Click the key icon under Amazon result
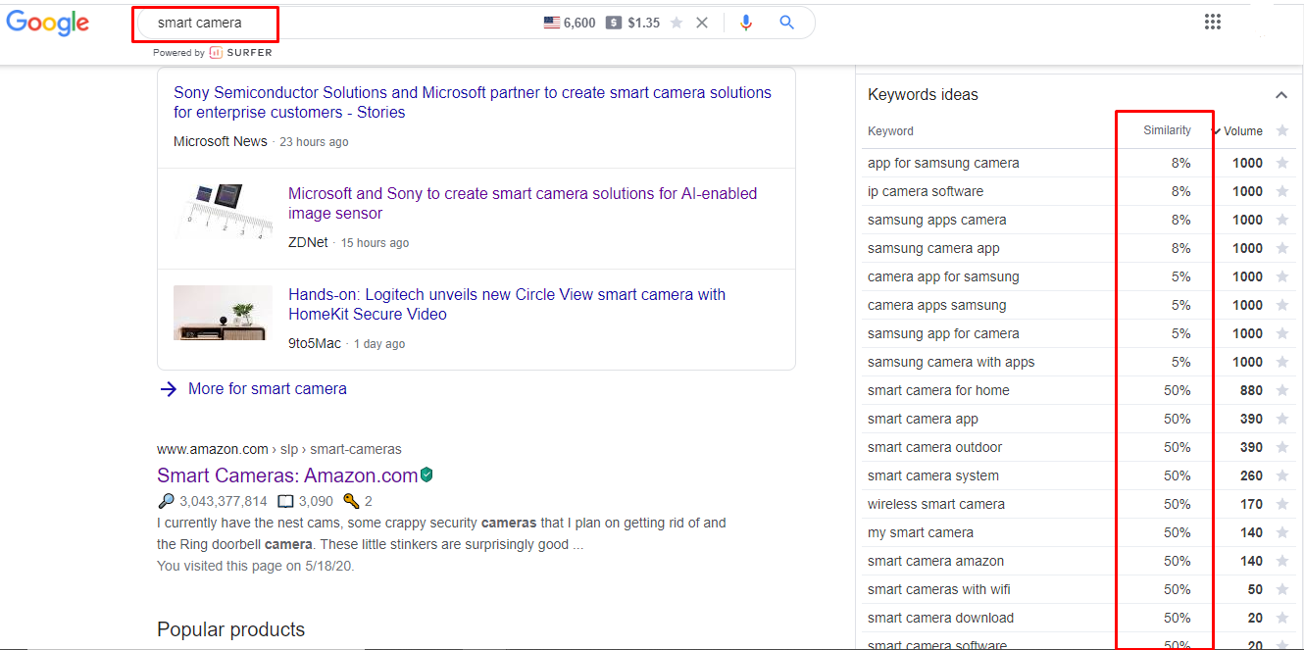The height and width of the screenshot is (650, 1304). 351,501
